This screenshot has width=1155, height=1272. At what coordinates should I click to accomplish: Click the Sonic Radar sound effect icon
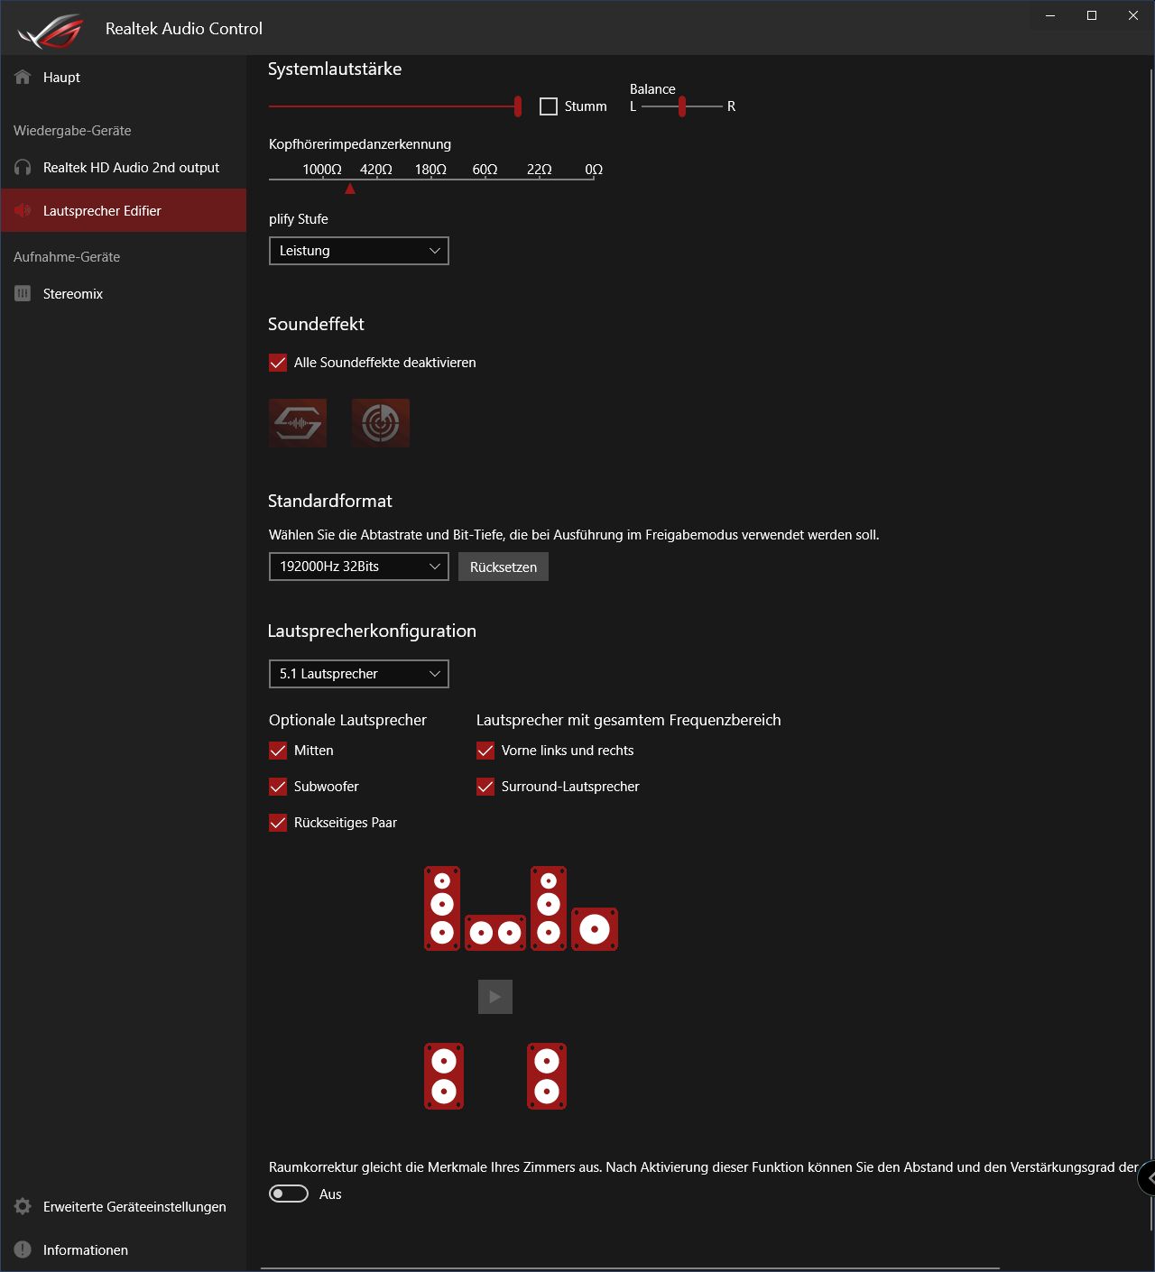pyautogui.click(x=381, y=423)
